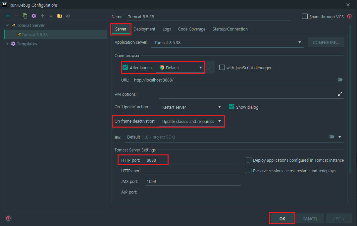Click the CANCEL button

[310, 219]
